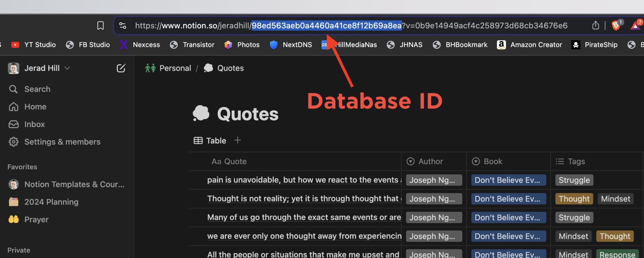Viewport: 644px width, 258px height.
Task: Click the Book column header
Action: pos(508,162)
